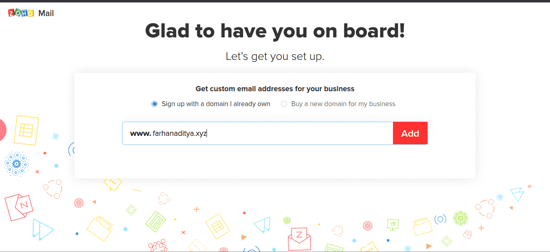Click the blue play triangle doodle

(x=43, y=228)
